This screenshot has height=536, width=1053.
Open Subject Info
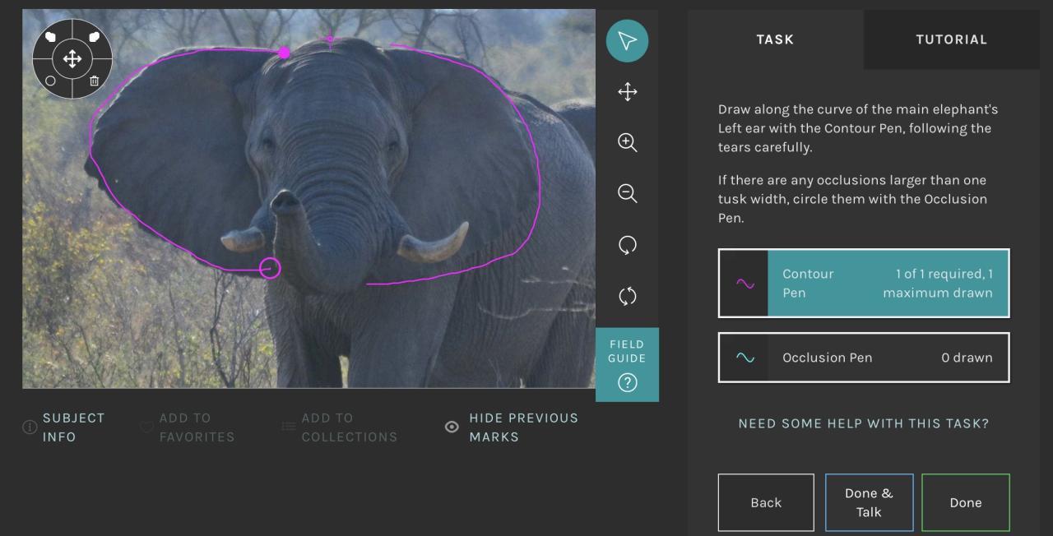coord(64,427)
